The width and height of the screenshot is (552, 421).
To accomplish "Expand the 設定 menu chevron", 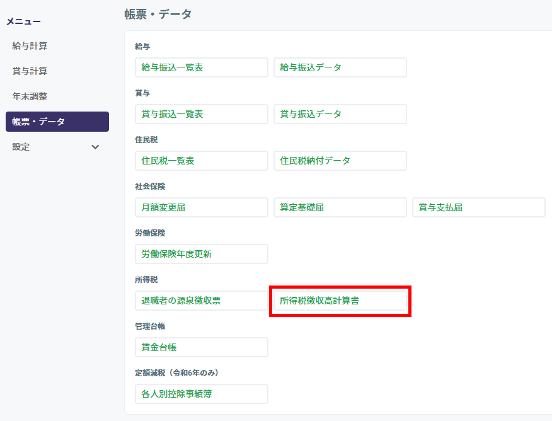I will pyautogui.click(x=95, y=147).
